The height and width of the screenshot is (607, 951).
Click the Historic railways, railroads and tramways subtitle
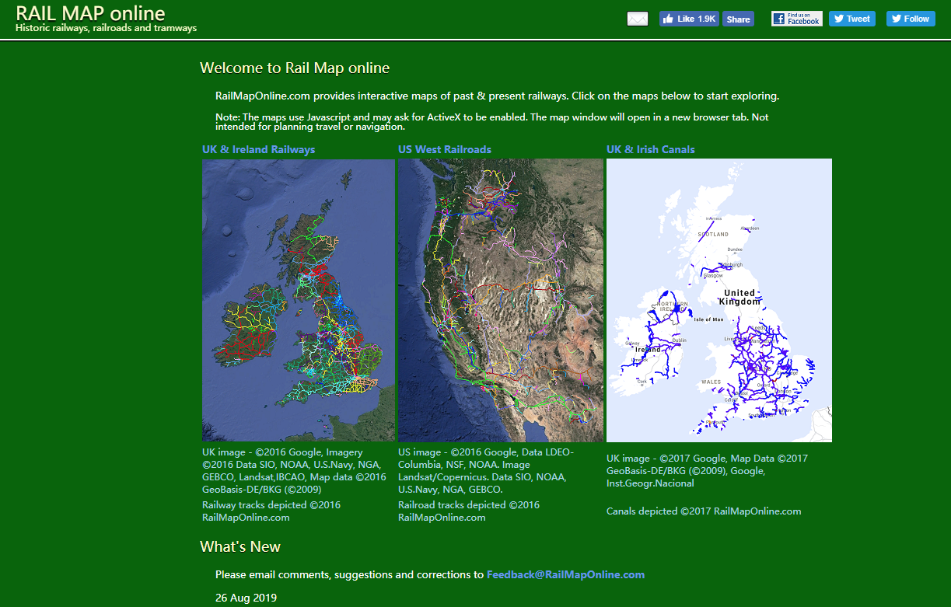click(106, 28)
